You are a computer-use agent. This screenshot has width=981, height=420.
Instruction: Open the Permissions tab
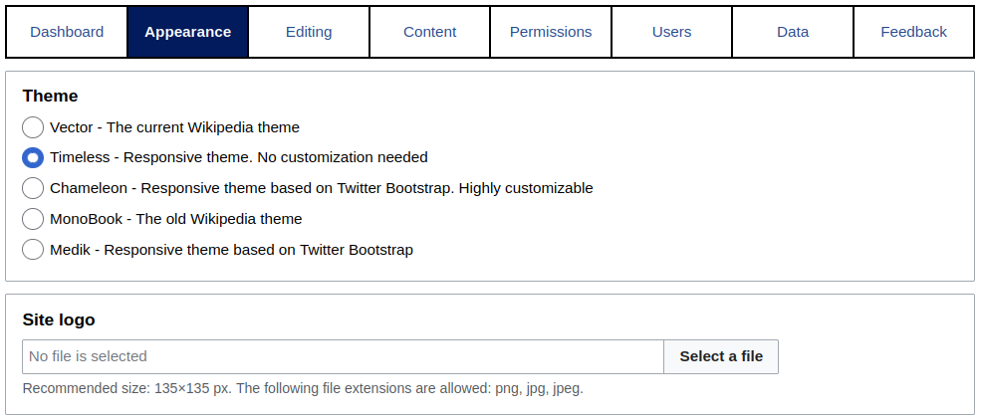(551, 32)
